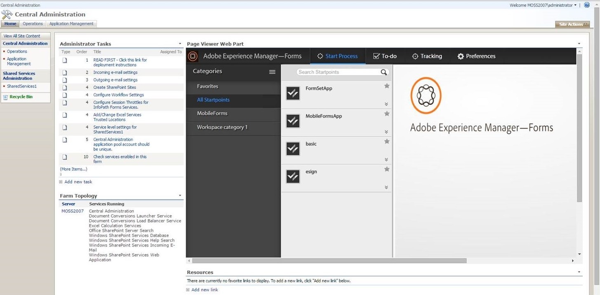The width and height of the screenshot is (600, 295).
Task: Open Application Management link in sidebar
Action: click(x=19, y=61)
